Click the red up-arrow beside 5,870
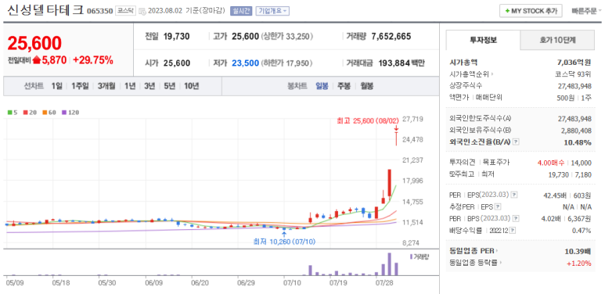The width and height of the screenshot is (605, 294). [x=37, y=60]
